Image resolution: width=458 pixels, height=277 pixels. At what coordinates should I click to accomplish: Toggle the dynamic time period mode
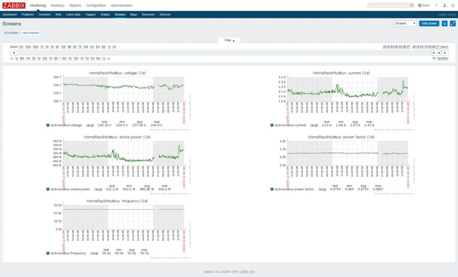[x=443, y=58]
